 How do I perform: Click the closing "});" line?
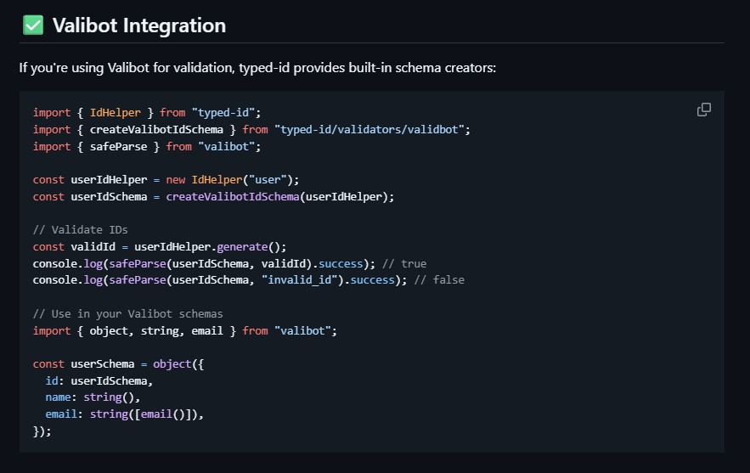(42, 431)
